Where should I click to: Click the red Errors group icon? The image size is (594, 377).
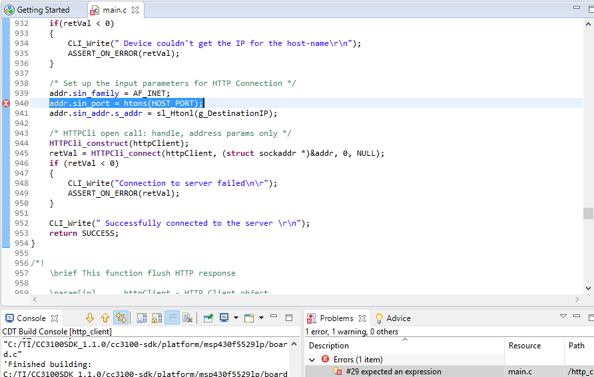[x=325, y=359]
